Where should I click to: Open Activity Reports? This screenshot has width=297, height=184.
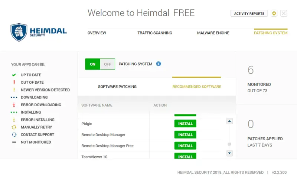point(249,13)
